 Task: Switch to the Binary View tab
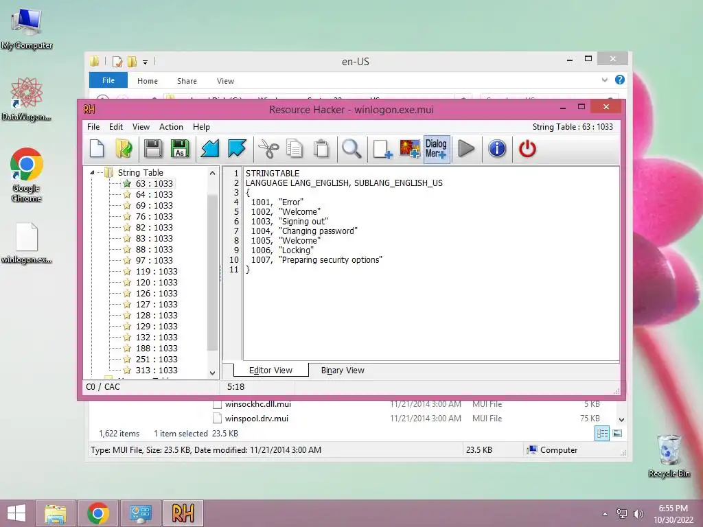[343, 370]
